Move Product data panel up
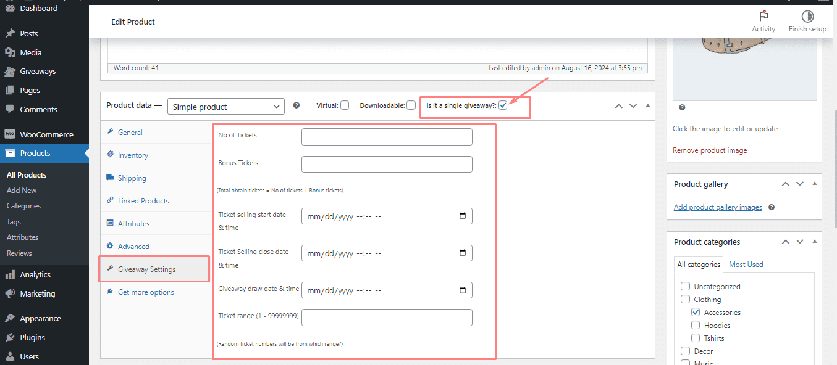 pos(619,106)
